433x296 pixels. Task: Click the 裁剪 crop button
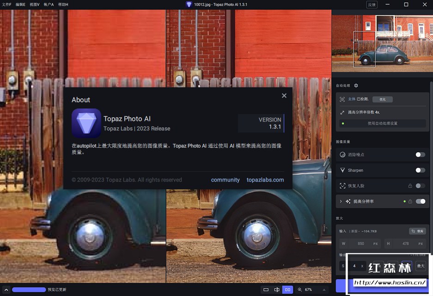417,231
